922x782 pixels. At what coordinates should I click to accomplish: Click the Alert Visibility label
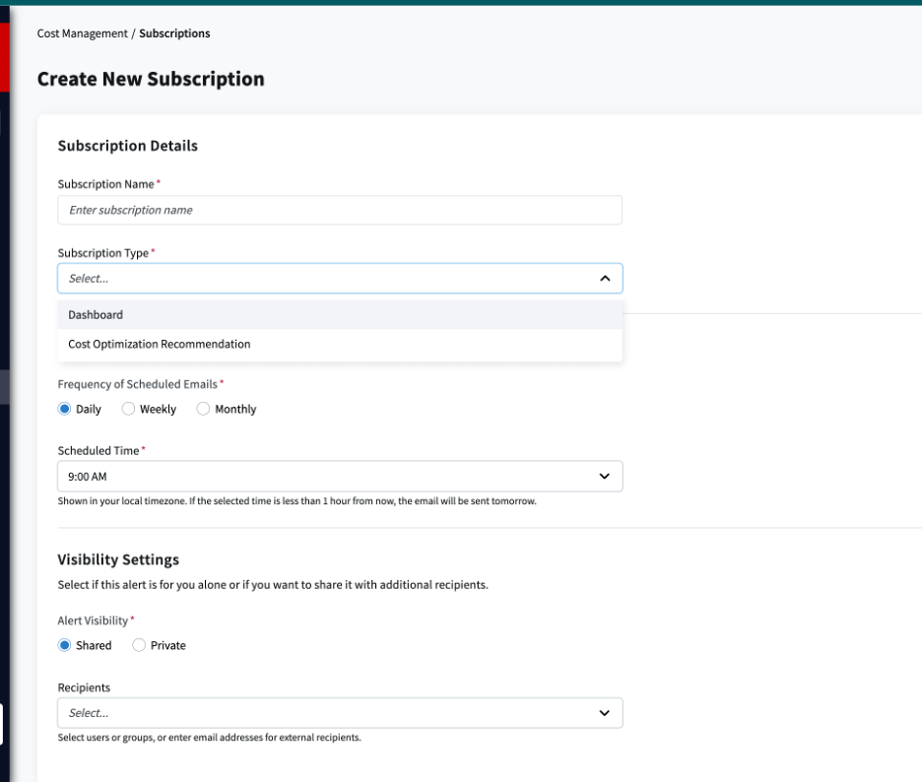(93, 620)
